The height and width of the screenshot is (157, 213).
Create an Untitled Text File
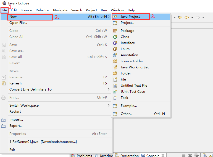(141, 86)
